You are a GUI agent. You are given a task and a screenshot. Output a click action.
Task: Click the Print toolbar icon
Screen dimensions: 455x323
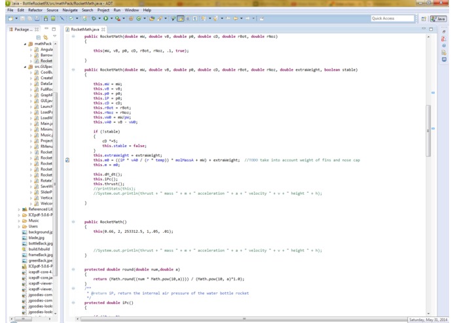[37, 18]
